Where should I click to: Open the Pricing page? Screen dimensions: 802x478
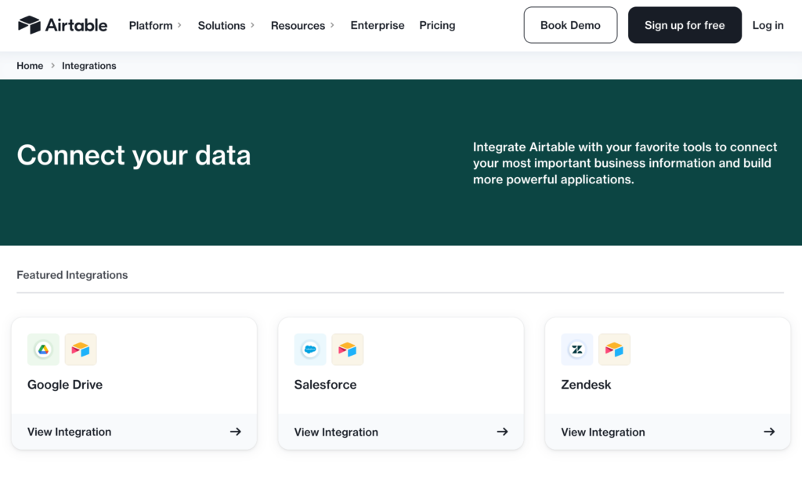(x=437, y=25)
